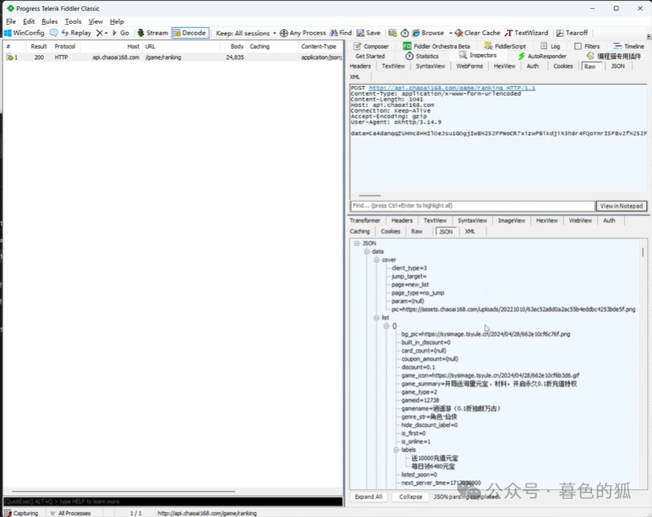The image size is (652, 517).
Task: Click Tearoff toolbar button
Action: (x=572, y=33)
